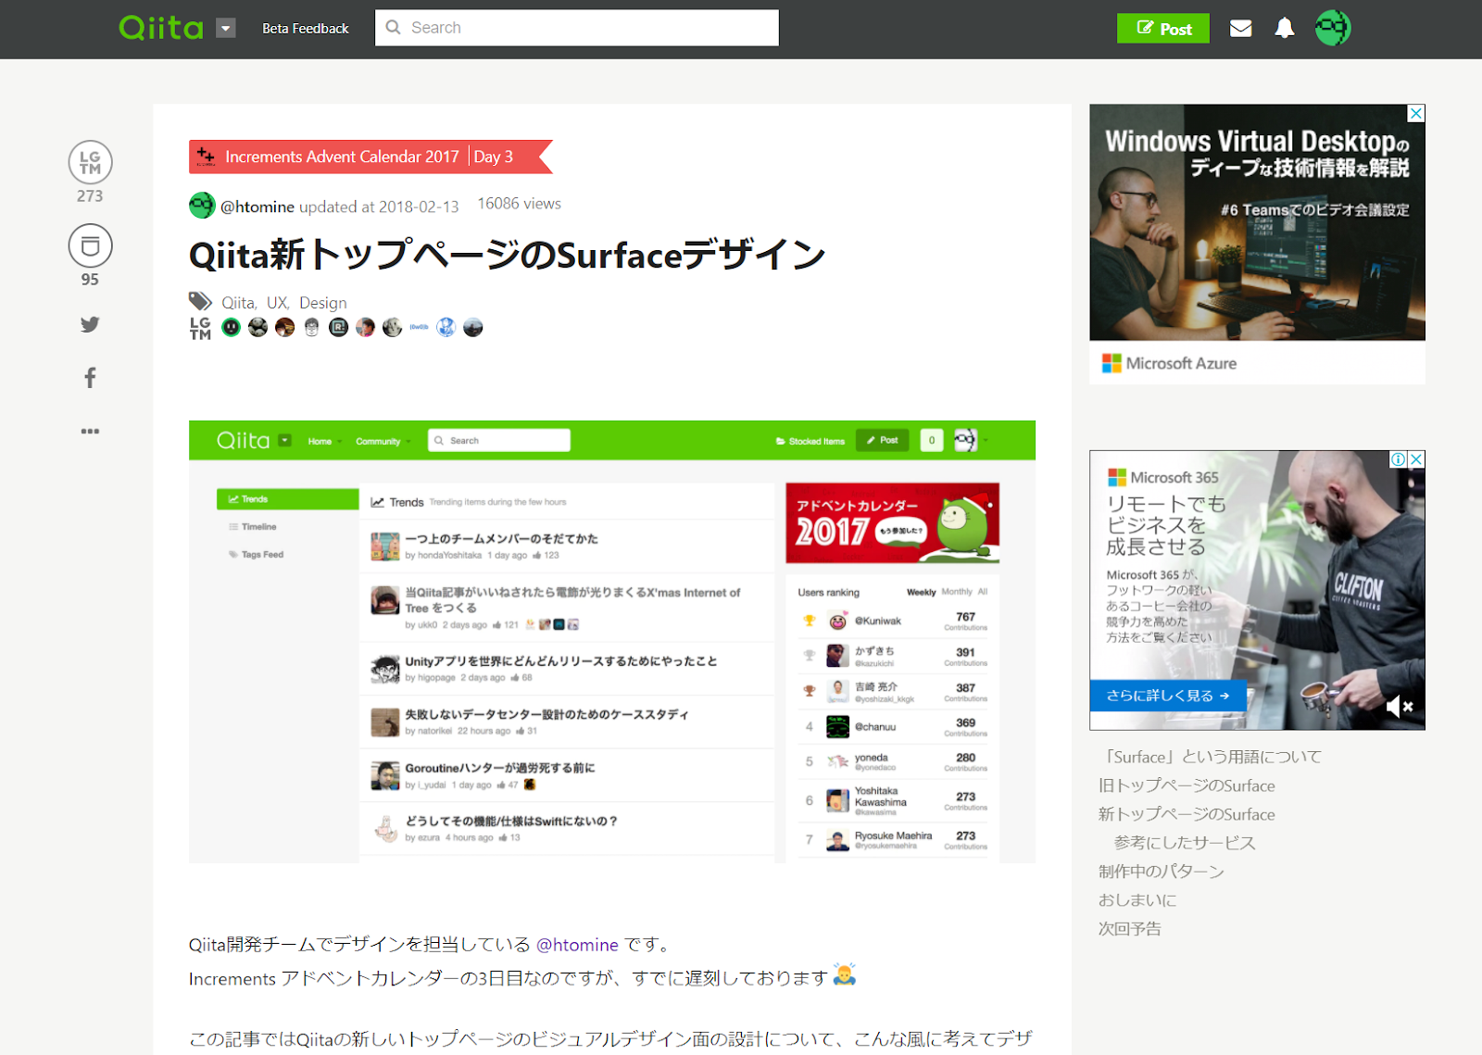Stock this article with the stock icon

[x=90, y=245]
